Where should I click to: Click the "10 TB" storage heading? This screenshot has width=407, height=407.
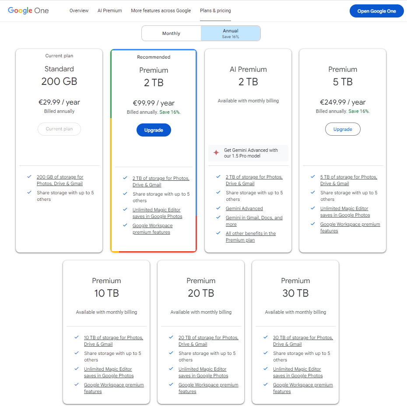point(106,293)
